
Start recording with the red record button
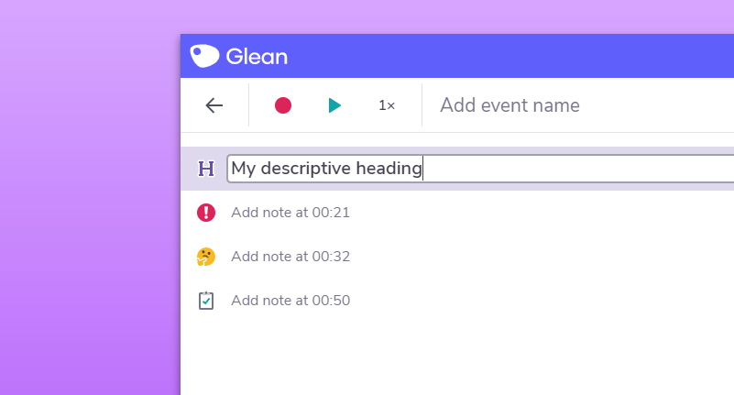283,105
